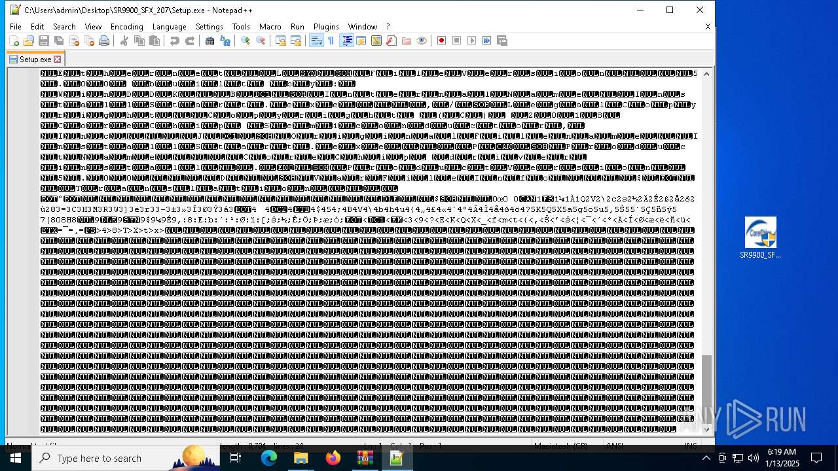Stop macro recording button
This screenshot has width=838, height=471.
457,41
